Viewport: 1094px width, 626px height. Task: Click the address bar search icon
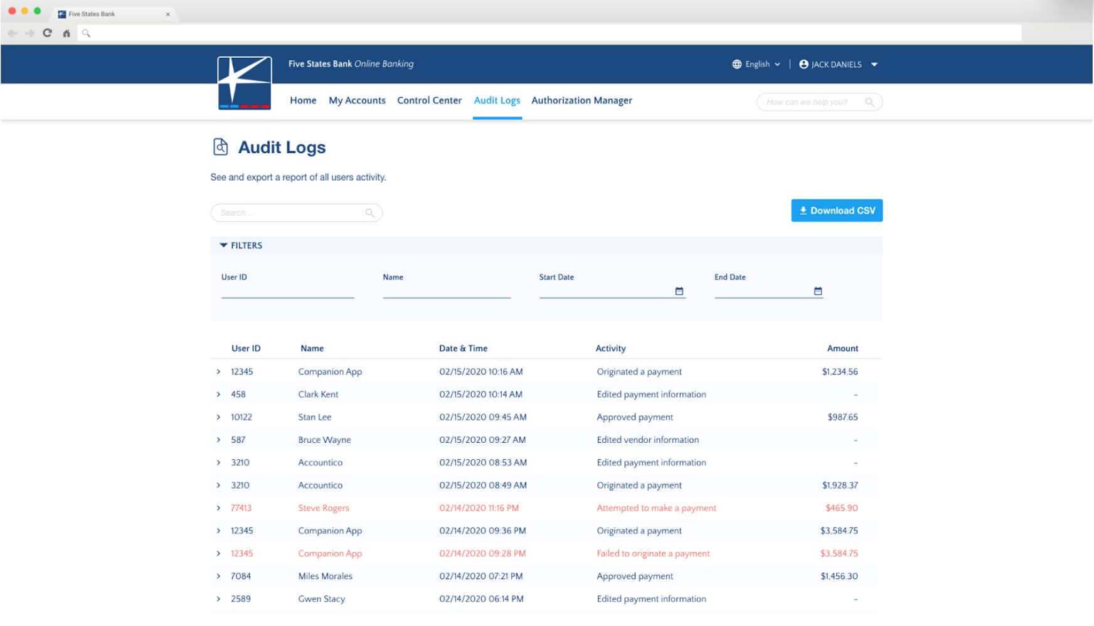[x=87, y=33]
